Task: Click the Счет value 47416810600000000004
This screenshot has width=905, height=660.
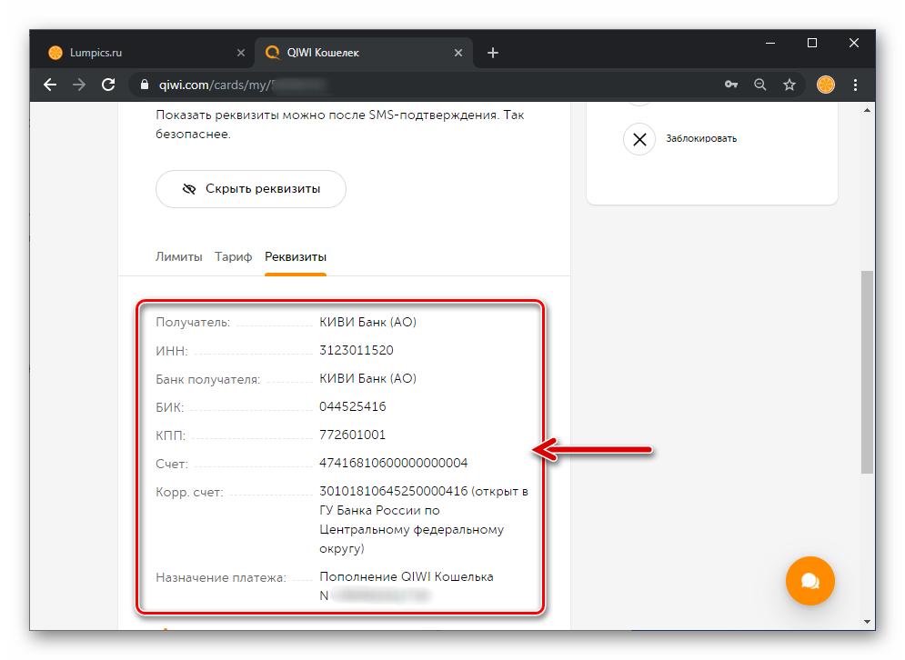Action: coord(394,464)
